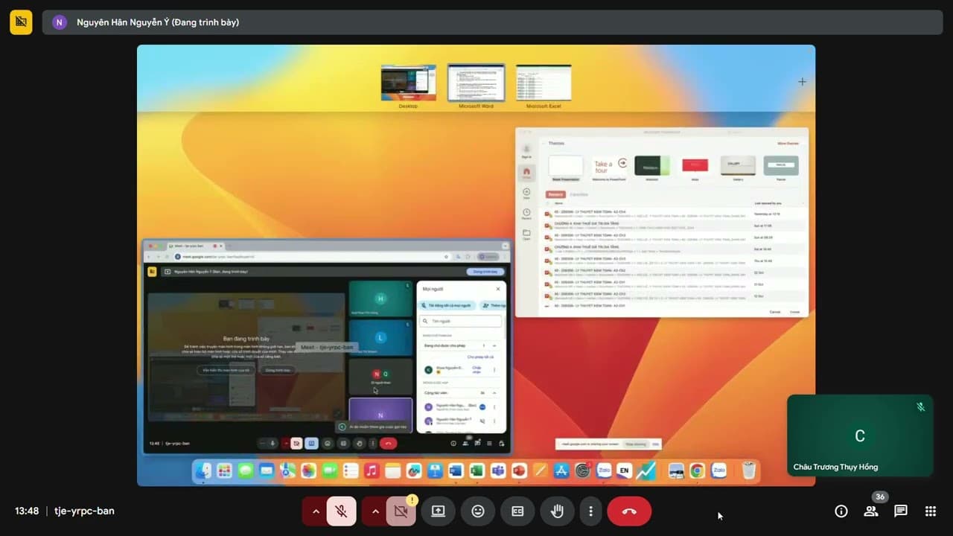Image resolution: width=953 pixels, height=536 pixels.
Task: Unmute the microphone in Meet
Action: [x=341, y=511]
